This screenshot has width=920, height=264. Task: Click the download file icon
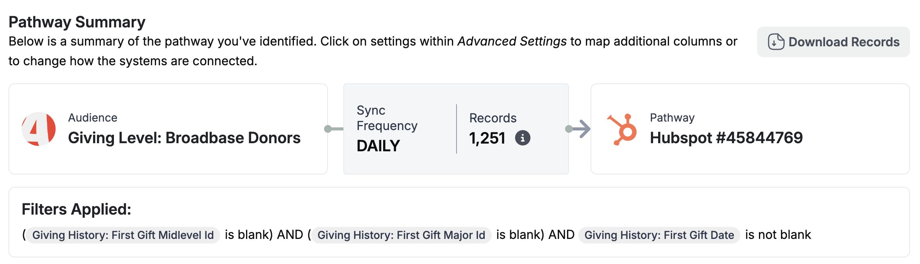[x=776, y=42]
